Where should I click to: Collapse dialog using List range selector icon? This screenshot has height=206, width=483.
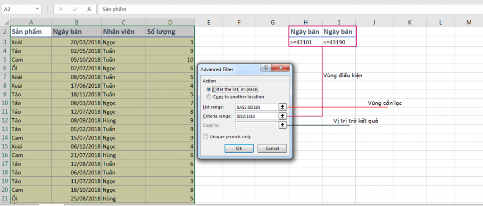click(x=283, y=107)
